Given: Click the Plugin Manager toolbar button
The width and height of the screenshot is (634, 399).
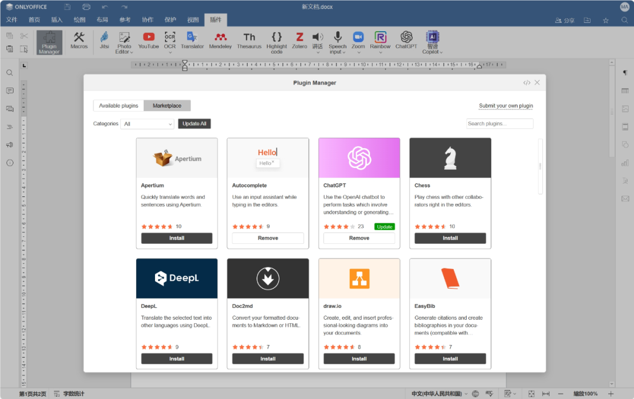Looking at the screenshot, I should (49, 42).
